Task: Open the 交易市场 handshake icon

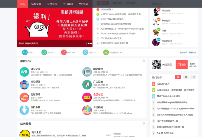Action: (24, 97)
